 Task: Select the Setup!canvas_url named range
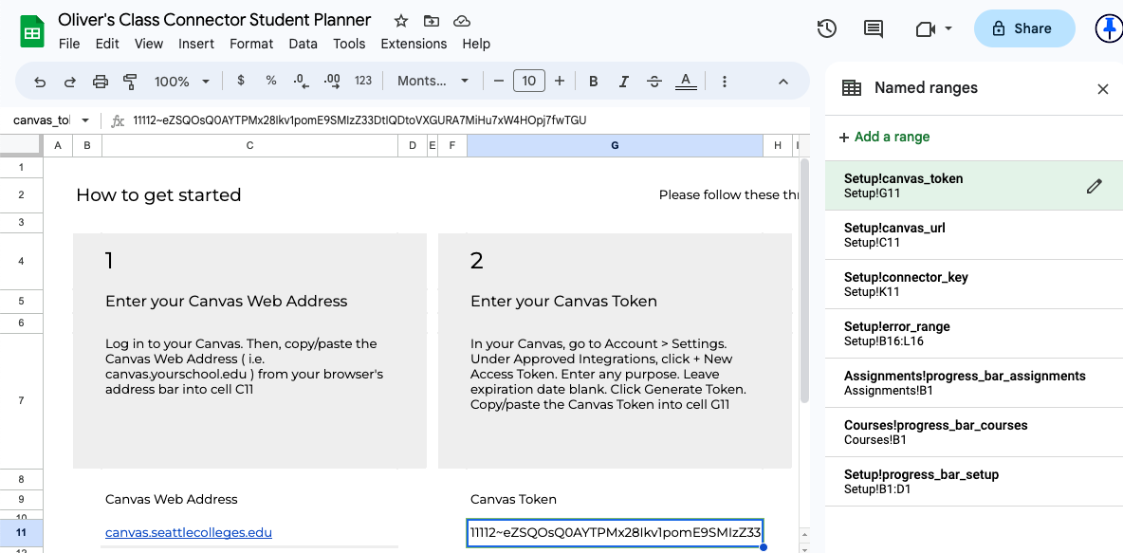point(974,235)
